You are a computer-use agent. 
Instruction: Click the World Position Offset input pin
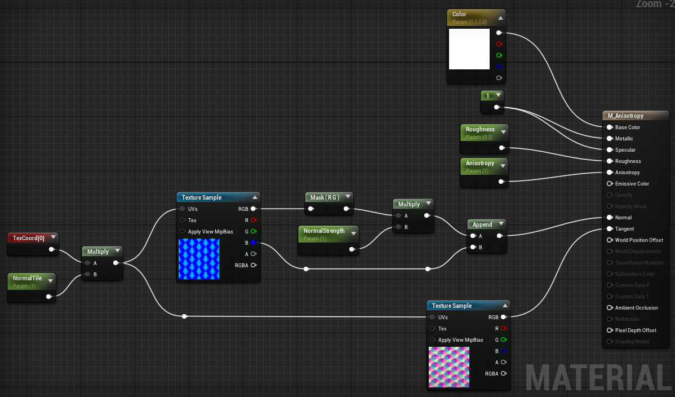click(x=610, y=240)
